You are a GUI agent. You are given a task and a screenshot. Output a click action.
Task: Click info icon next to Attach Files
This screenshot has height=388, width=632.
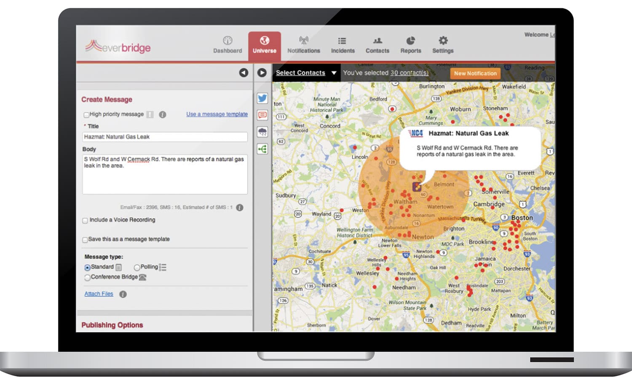click(123, 294)
